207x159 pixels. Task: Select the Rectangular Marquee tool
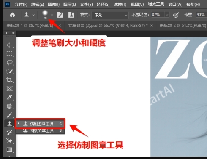pyautogui.click(x=9, y=53)
